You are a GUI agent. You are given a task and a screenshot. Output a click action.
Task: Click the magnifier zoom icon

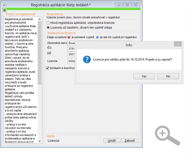[167, 135]
